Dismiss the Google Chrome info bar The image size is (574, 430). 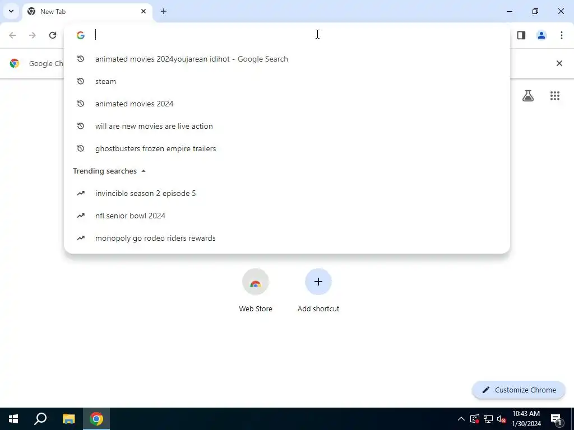[559, 63]
